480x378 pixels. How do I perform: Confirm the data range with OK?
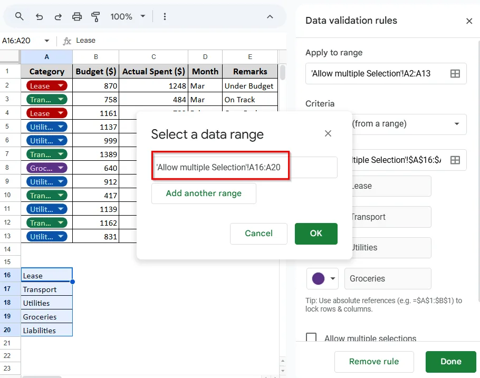[x=316, y=234]
